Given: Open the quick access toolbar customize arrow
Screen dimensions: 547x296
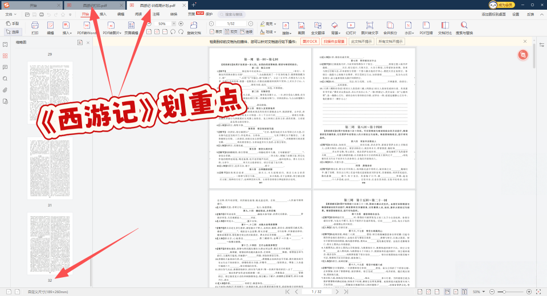Looking at the screenshot, I should point(70,14).
